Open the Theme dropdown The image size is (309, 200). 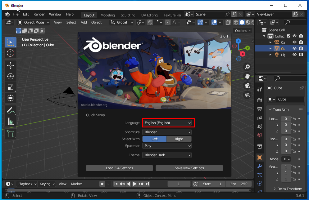point(167,155)
